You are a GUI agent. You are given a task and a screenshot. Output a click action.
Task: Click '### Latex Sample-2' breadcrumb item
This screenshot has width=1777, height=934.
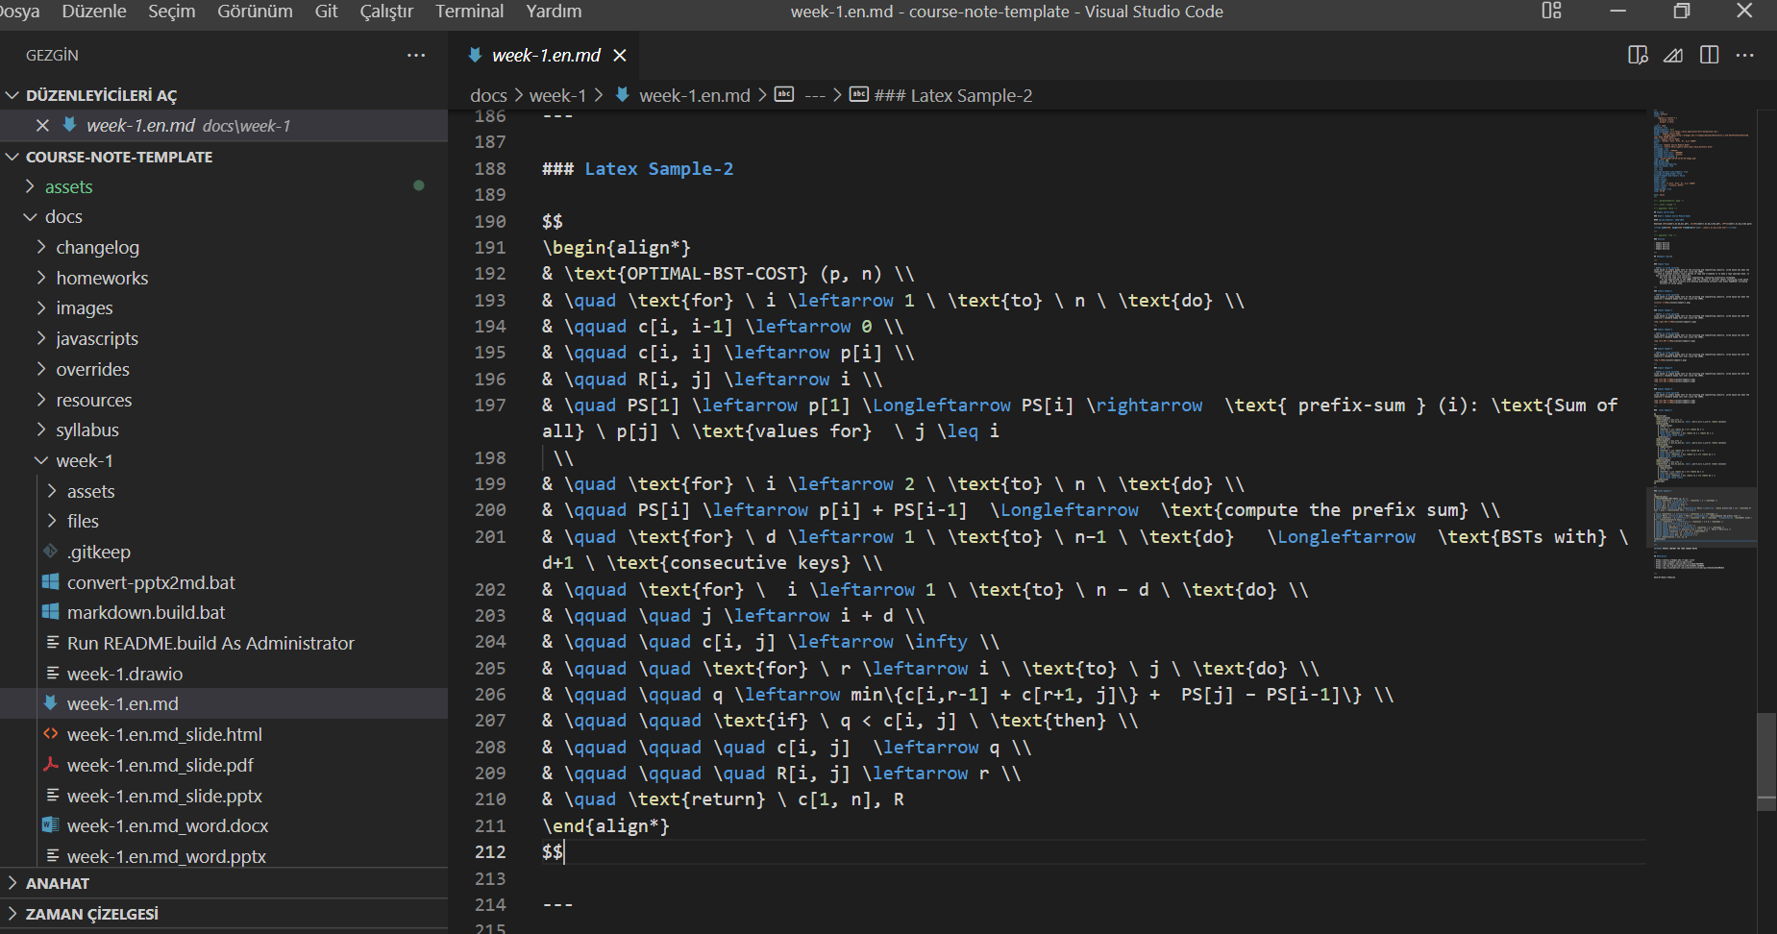click(953, 95)
